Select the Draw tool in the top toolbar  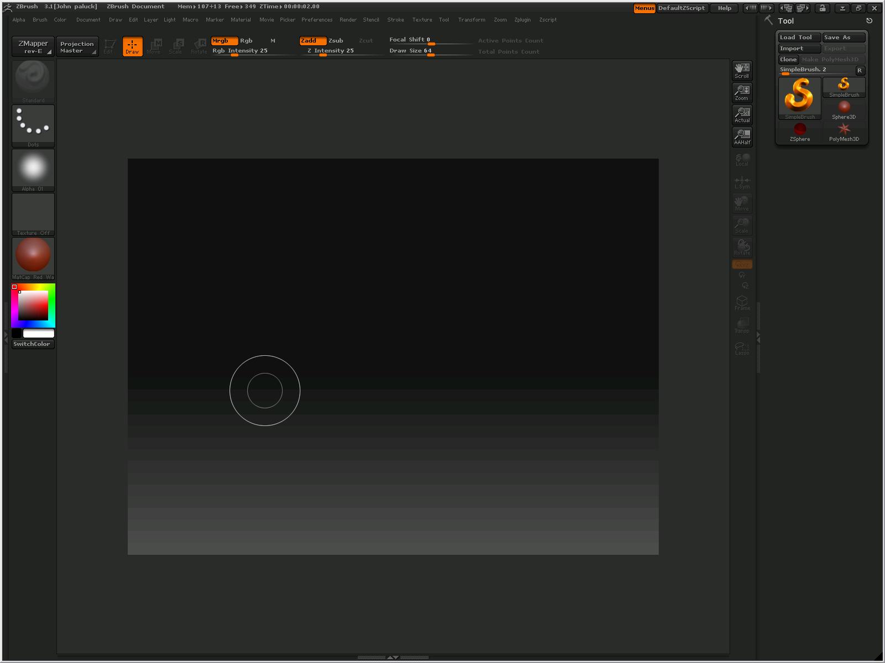pos(132,46)
